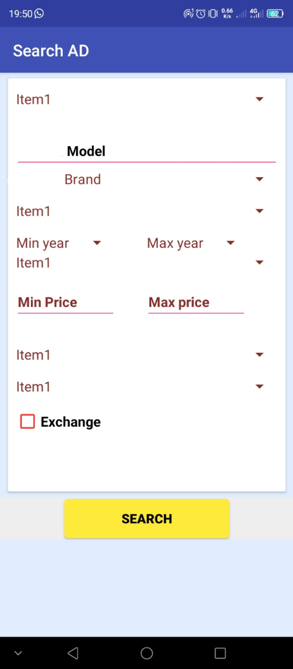
Task: Open the first Item1 dropdown at top
Action: (x=141, y=99)
